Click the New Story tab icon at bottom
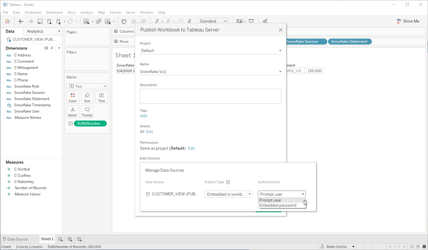The height and width of the screenshot is (250, 428). [80, 239]
